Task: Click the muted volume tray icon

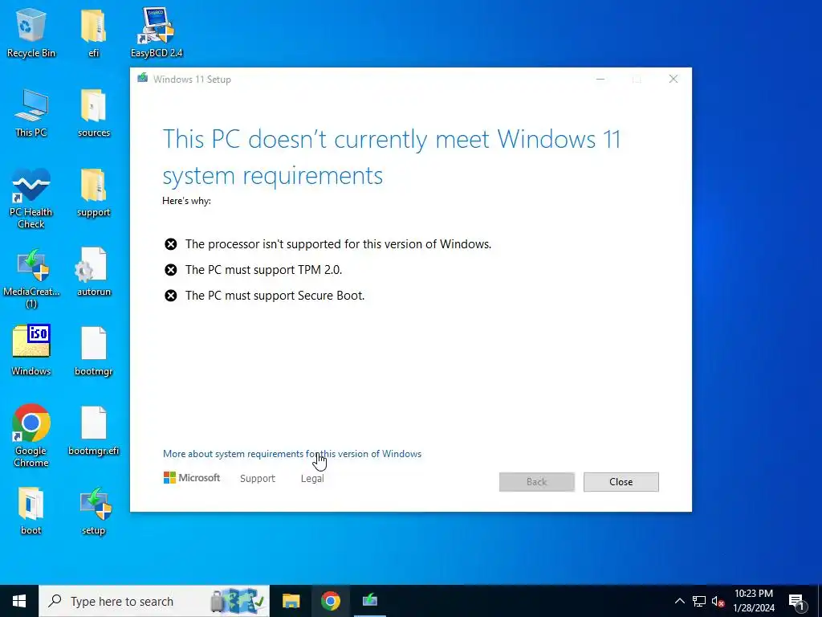Action: pyautogui.click(x=718, y=601)
